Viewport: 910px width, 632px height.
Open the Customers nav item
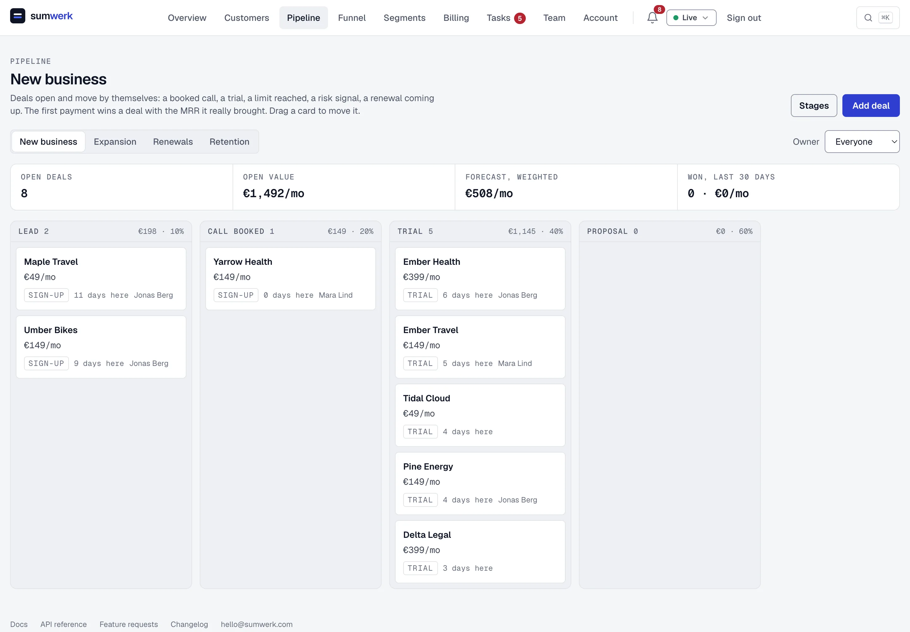pyautogui.click(x=246, y=18)
